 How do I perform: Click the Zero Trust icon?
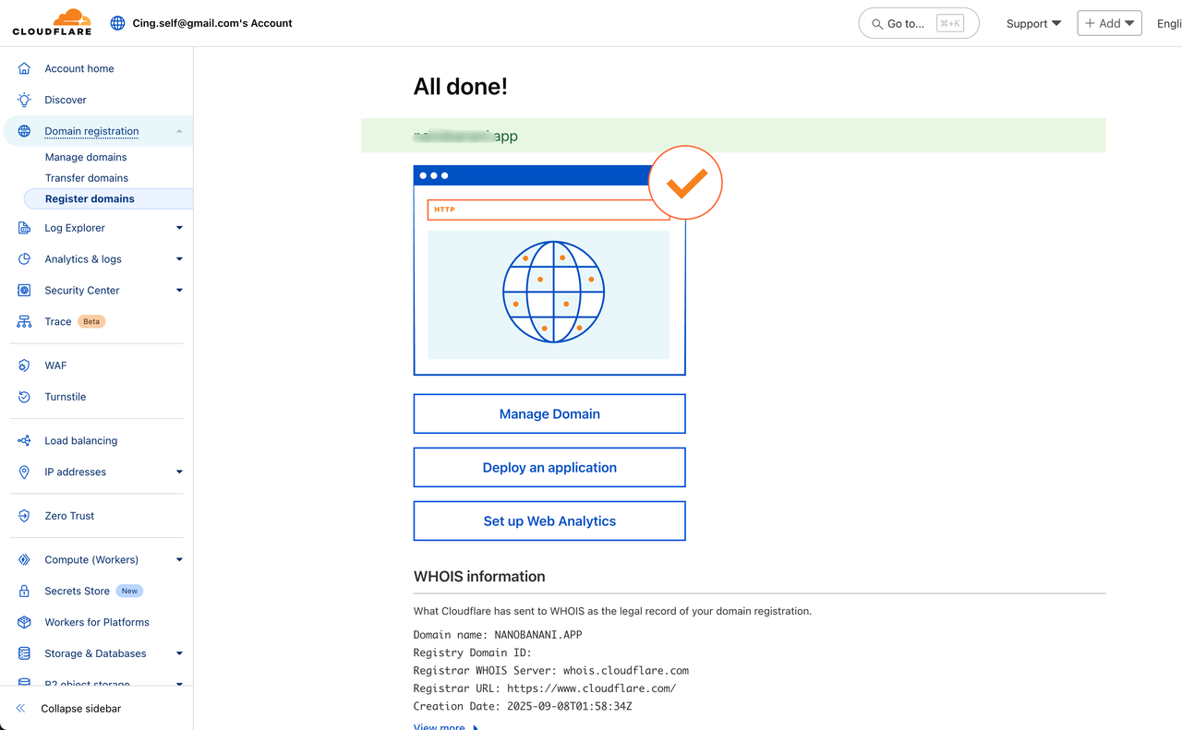(x=25, y=516)
